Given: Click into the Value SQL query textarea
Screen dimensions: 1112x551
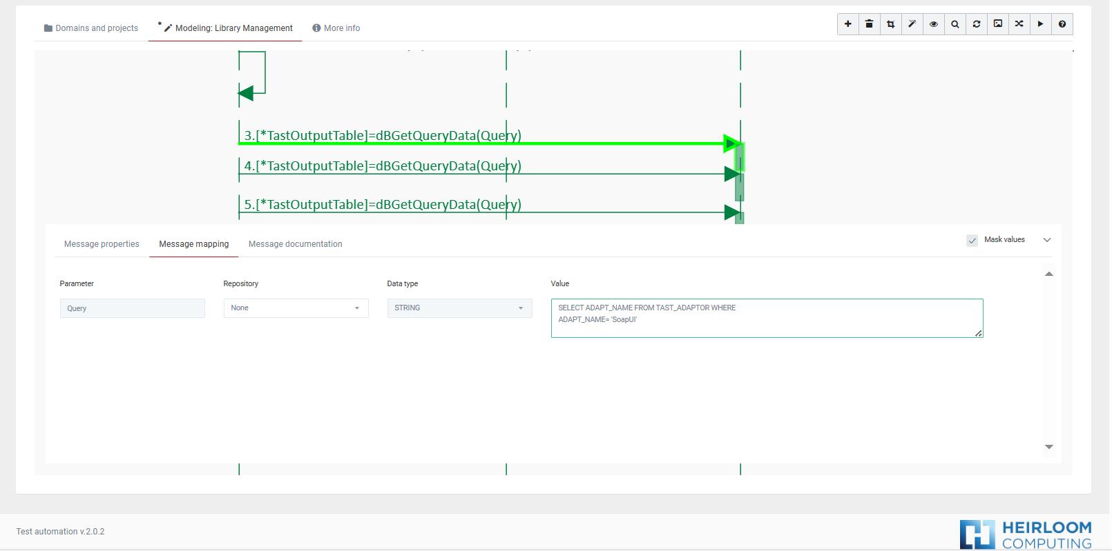Looking at the screenshot, I should tap(767, 318).
